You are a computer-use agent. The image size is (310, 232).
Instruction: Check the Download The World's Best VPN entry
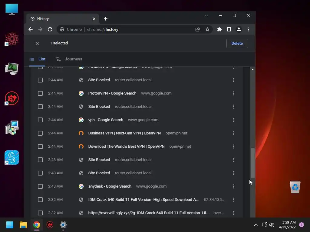pos(40,147)
